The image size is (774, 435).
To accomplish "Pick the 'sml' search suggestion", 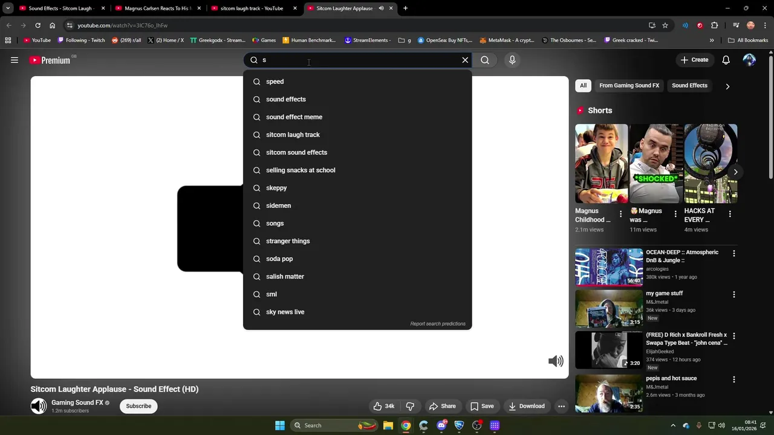I will [357, 294].
